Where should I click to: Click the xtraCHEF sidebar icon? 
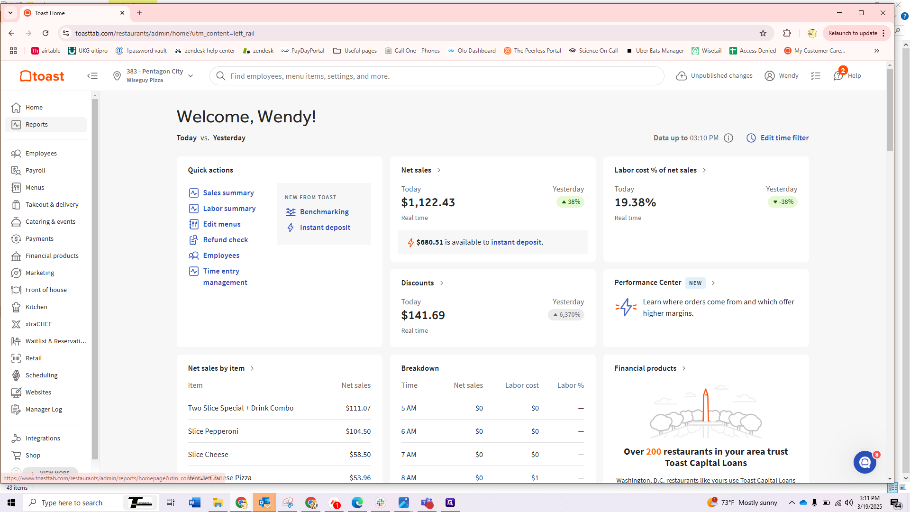click(x=16, y=324)
